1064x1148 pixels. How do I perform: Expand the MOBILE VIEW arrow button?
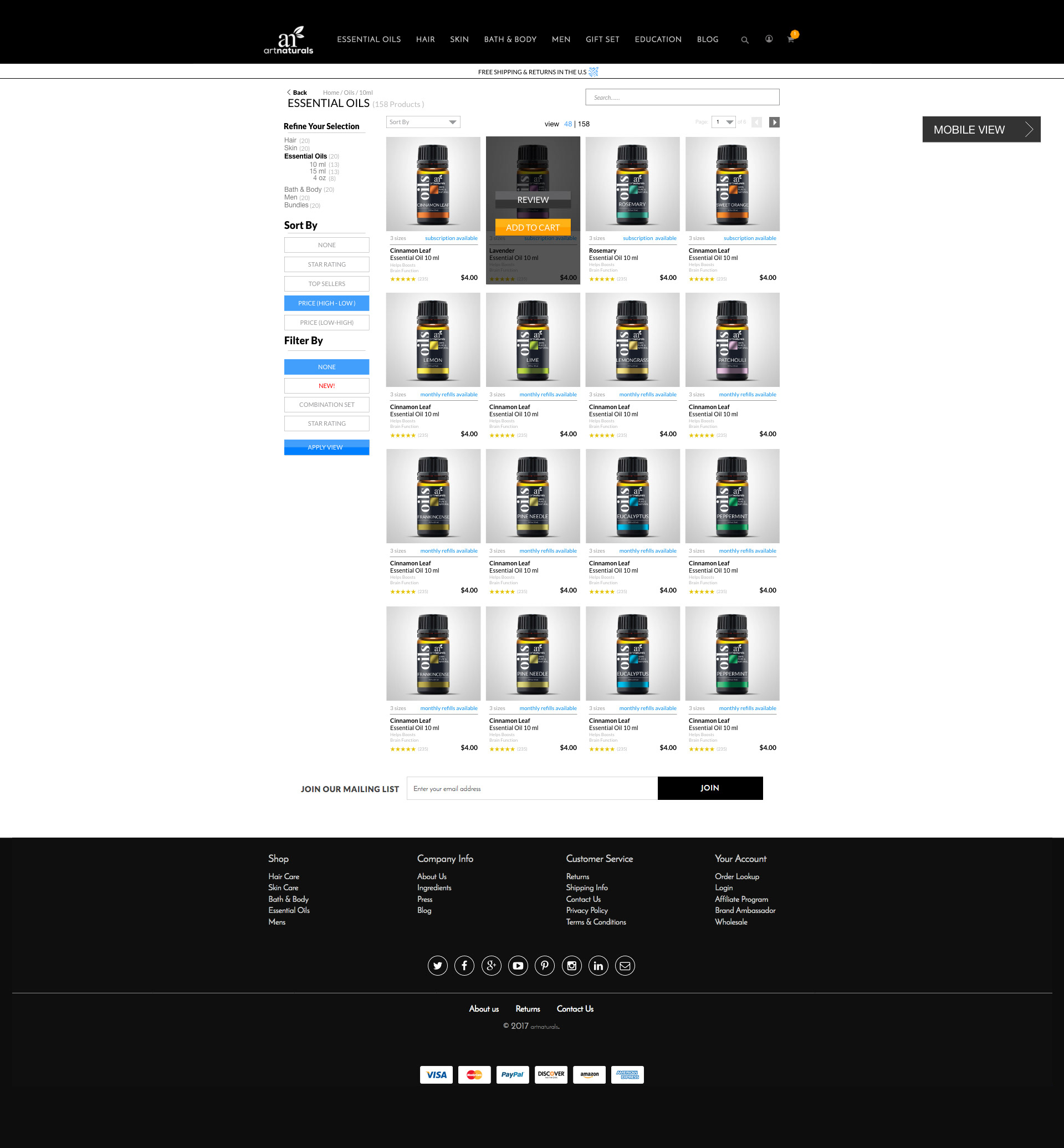click(x=981, y=130)
